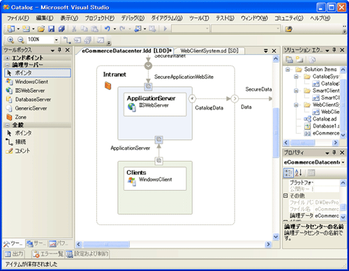Open the コミュニティ(C) menu
This screenshot has height=271, width=349.
pos(289,18)
